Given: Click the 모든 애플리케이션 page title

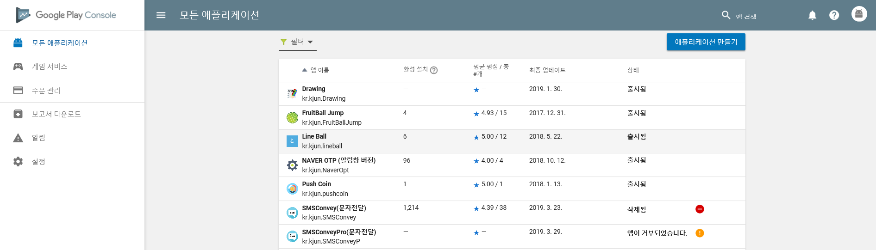Looking at the screenshot, I should [219, 15].
